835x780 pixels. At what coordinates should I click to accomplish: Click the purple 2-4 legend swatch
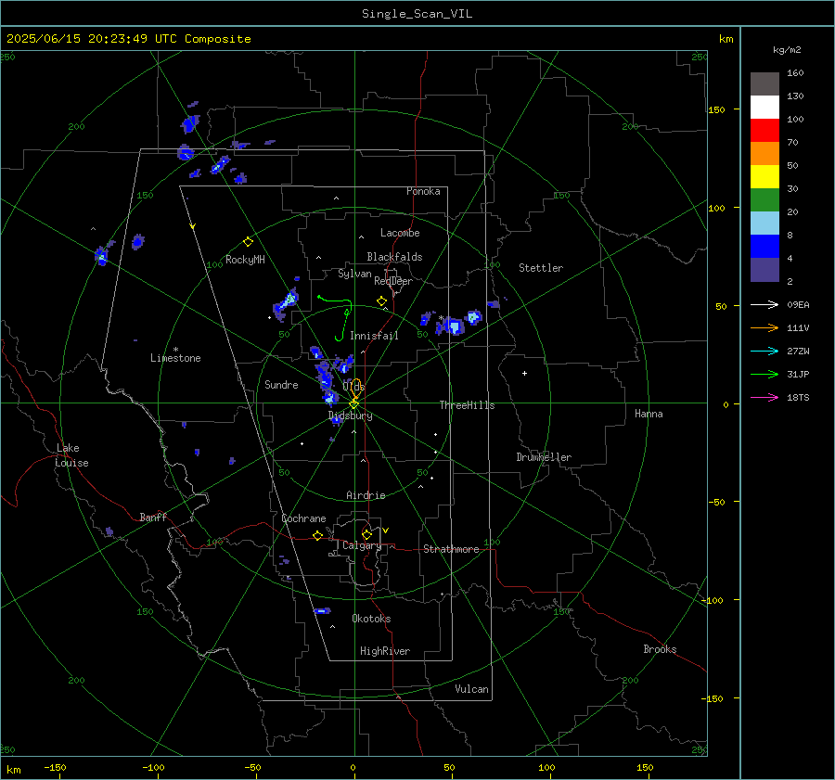pos(764,269)
